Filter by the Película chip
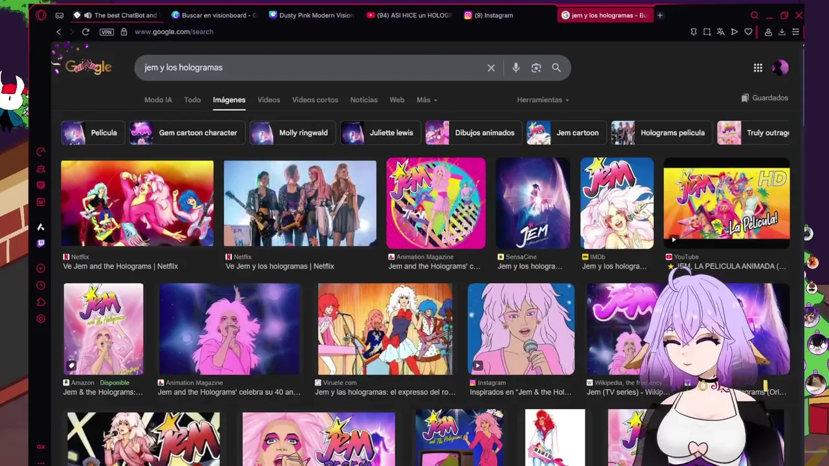Image resolution: width=829 pixels, height=466 pixels. (x=92, y=133)
